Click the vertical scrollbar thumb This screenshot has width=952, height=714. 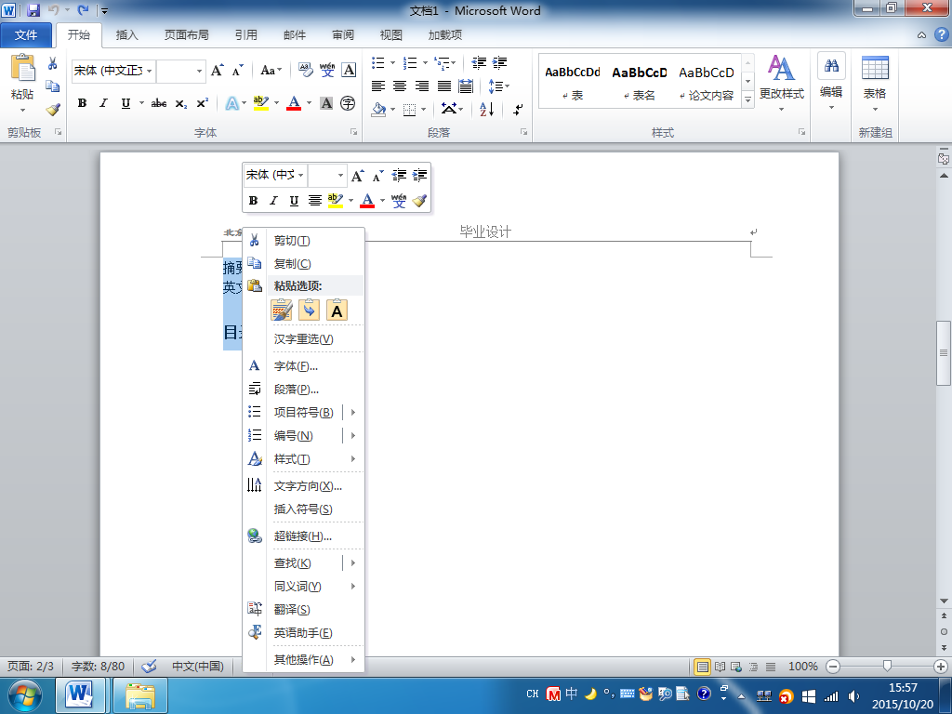pyautogui.click(x=944, y=352)
